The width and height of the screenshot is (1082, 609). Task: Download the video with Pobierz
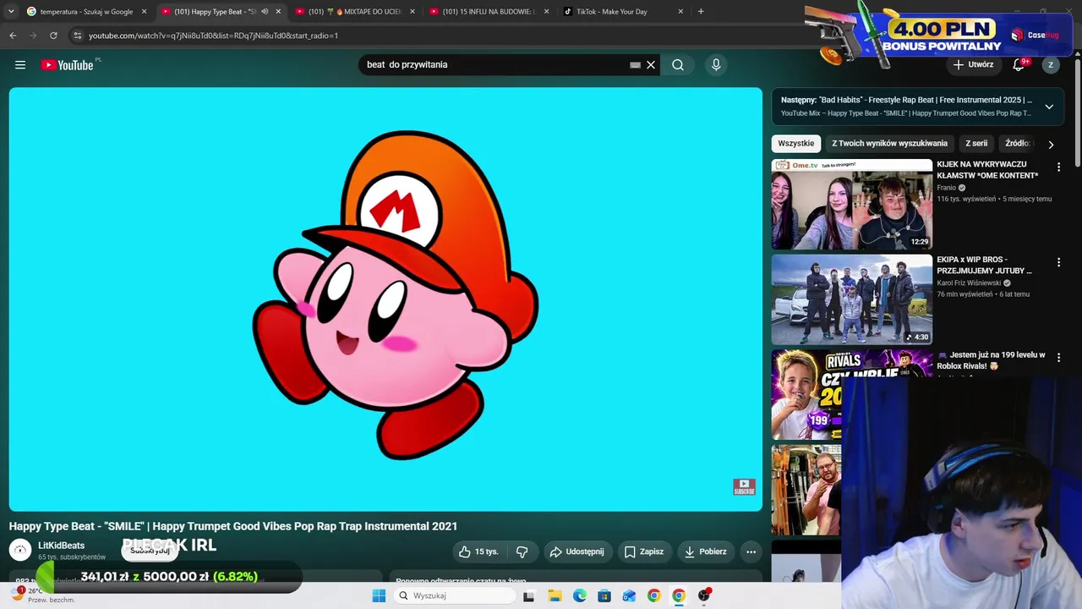click(x=705, y=551)
